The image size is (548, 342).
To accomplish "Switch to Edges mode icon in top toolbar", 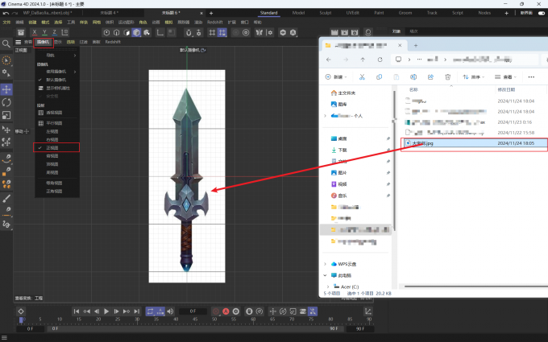I will 116,32.
